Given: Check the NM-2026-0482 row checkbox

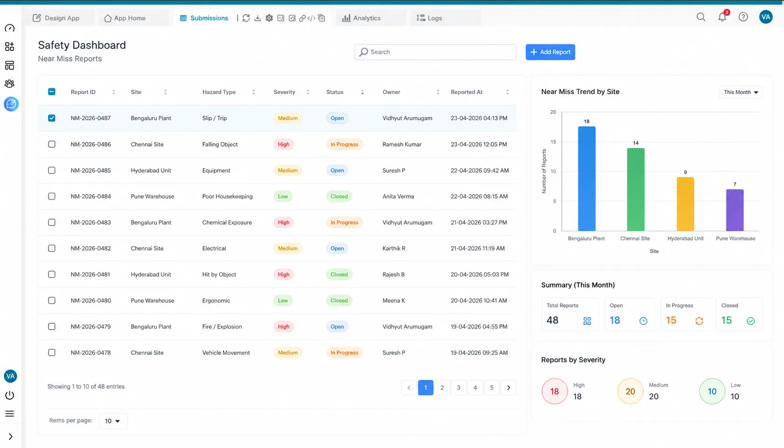Looking at the screenshot, I should point(52,248).
